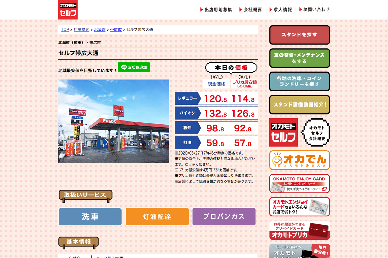Select the プロパンガス service button
Image resolution: width=388 pixels, height=258 pixels.
coord(224,217)
